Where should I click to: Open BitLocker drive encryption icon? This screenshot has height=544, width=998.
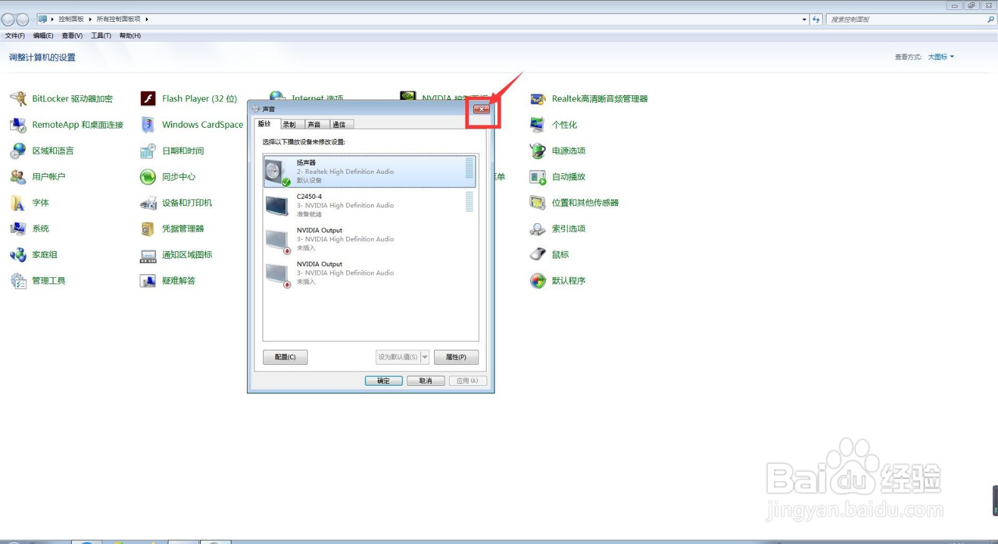click(x=18, y=98)
